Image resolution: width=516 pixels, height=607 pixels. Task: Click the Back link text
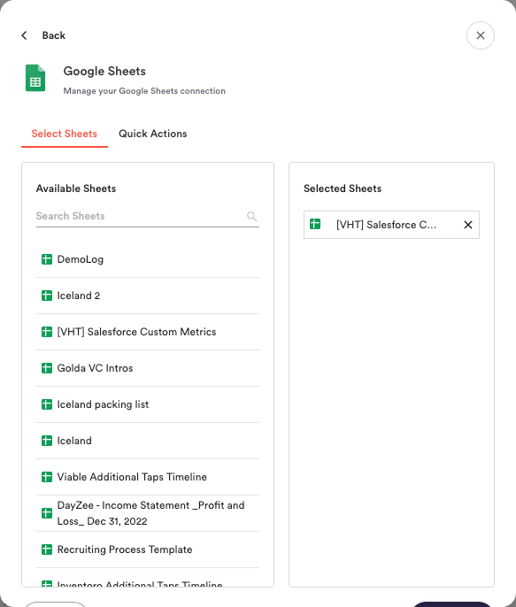pos(54,35)
